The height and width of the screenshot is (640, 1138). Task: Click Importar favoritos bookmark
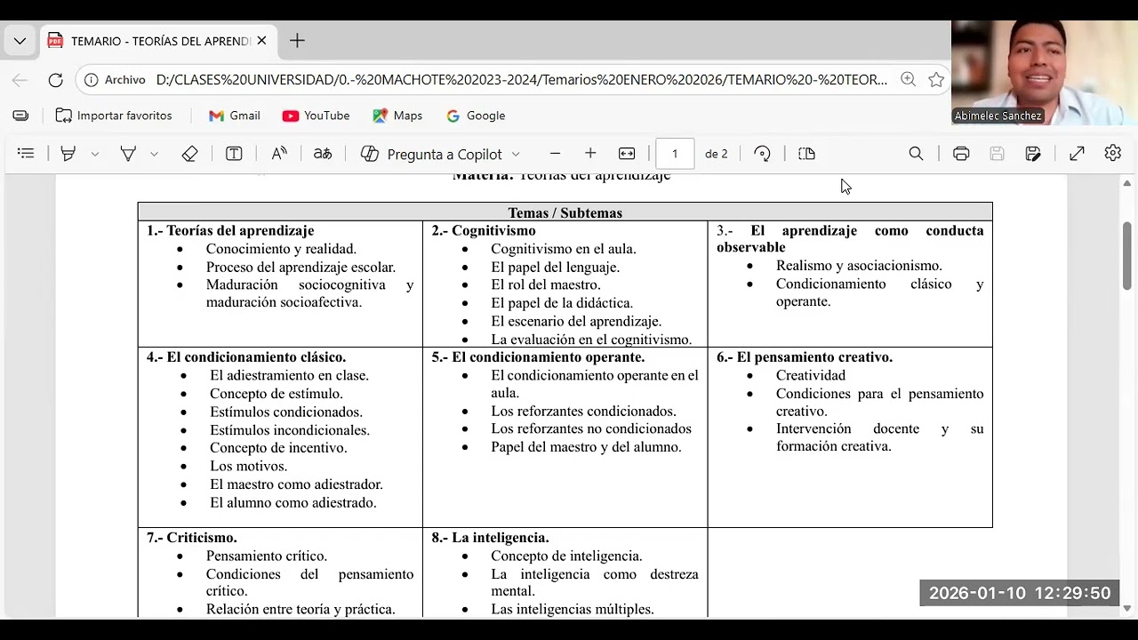pyautogui.click(x=114, y=116)
